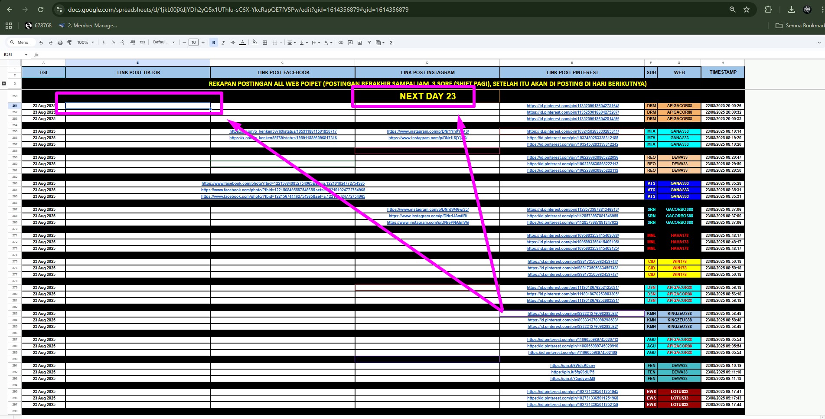Open the Default font dropdown
This screenshot has width=825, height=419.
coord(164,43)
